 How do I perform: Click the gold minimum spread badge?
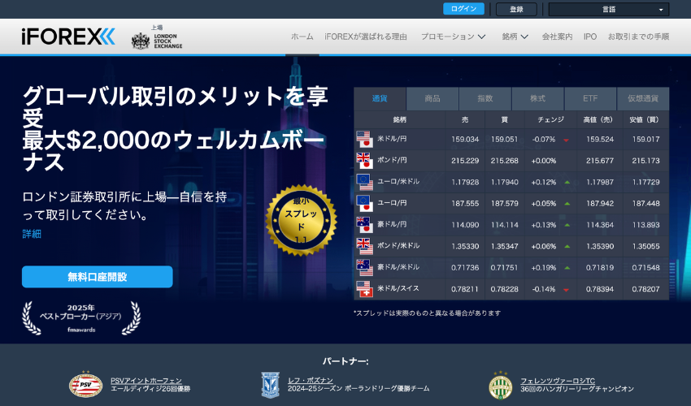pos(301,220)
